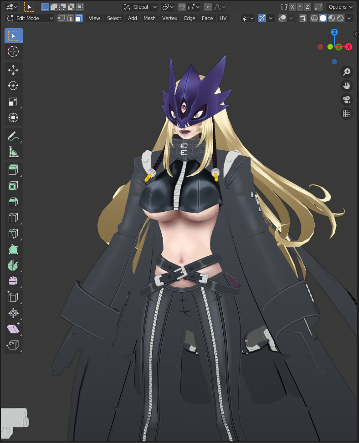Click the zoom magnifier viewport button
Image resolution: width=359 pixels, height=443 pixels.
[x=347, y=72]
